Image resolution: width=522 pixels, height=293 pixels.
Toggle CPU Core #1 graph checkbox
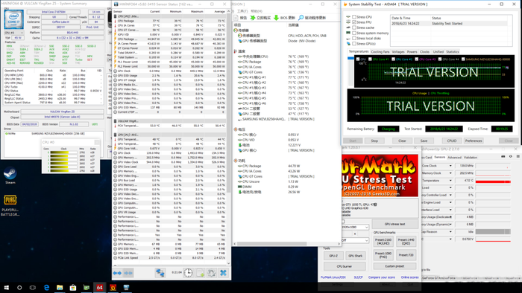point(370,59)
